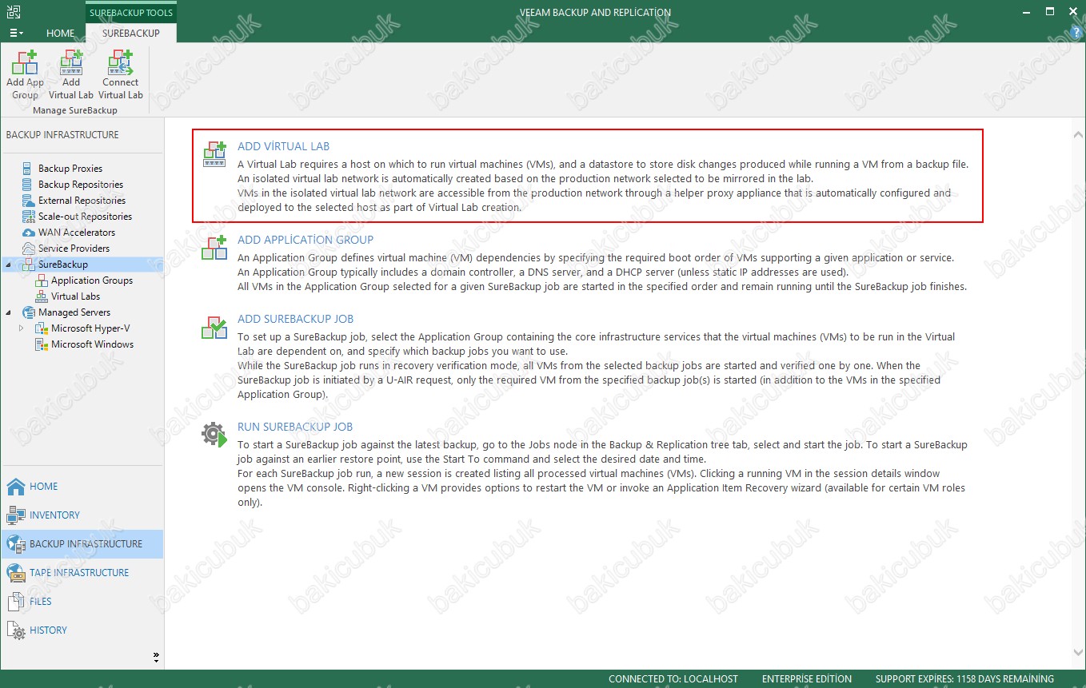Image resolution: width=1086 pixels, height=688 pixels.
Task: Select Microsoft Hyper-V under Managed Servers
Action: click(x=92, y=328)
